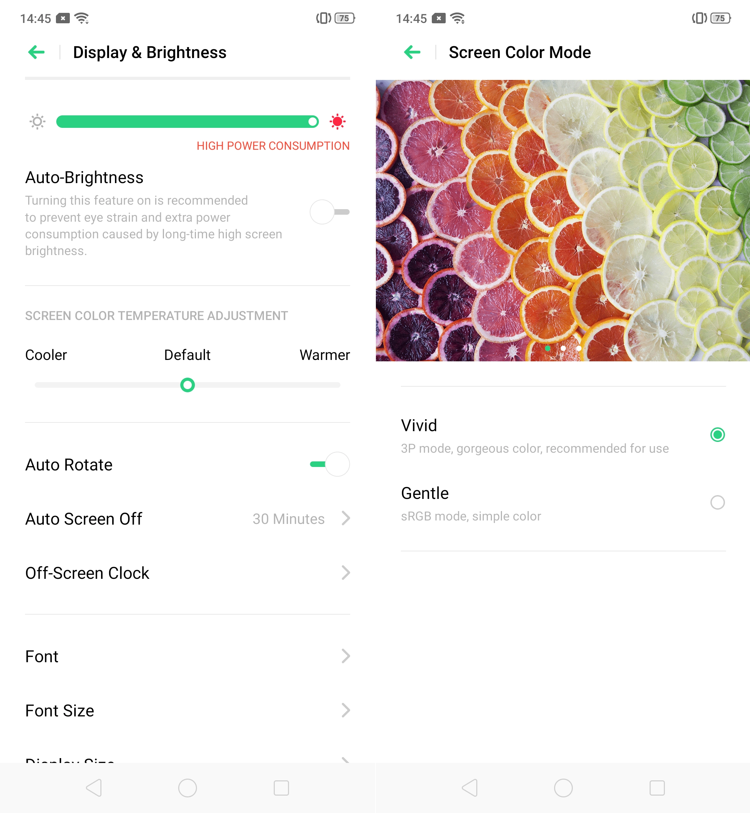The image size is (750, 813).
Task: Enable the Auto-Brightness switch
Action: tap(330, 212)
